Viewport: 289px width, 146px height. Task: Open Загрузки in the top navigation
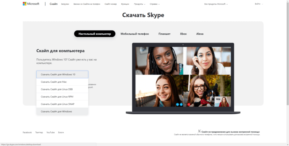tap(65, 4)
